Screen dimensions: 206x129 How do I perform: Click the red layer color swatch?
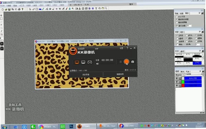point(183,86)
